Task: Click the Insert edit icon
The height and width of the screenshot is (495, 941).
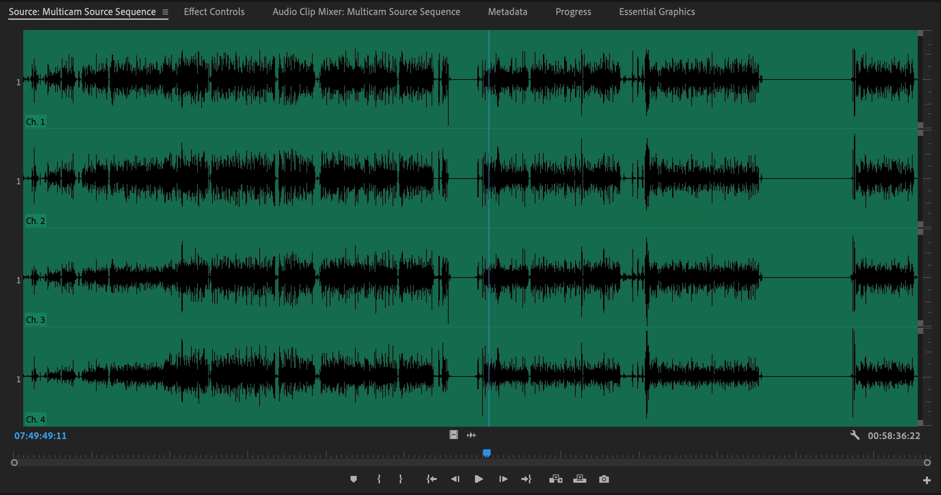Action: [556, 479]
